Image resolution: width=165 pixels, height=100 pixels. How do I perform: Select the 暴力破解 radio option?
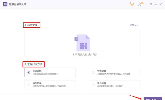coord(93,85)
